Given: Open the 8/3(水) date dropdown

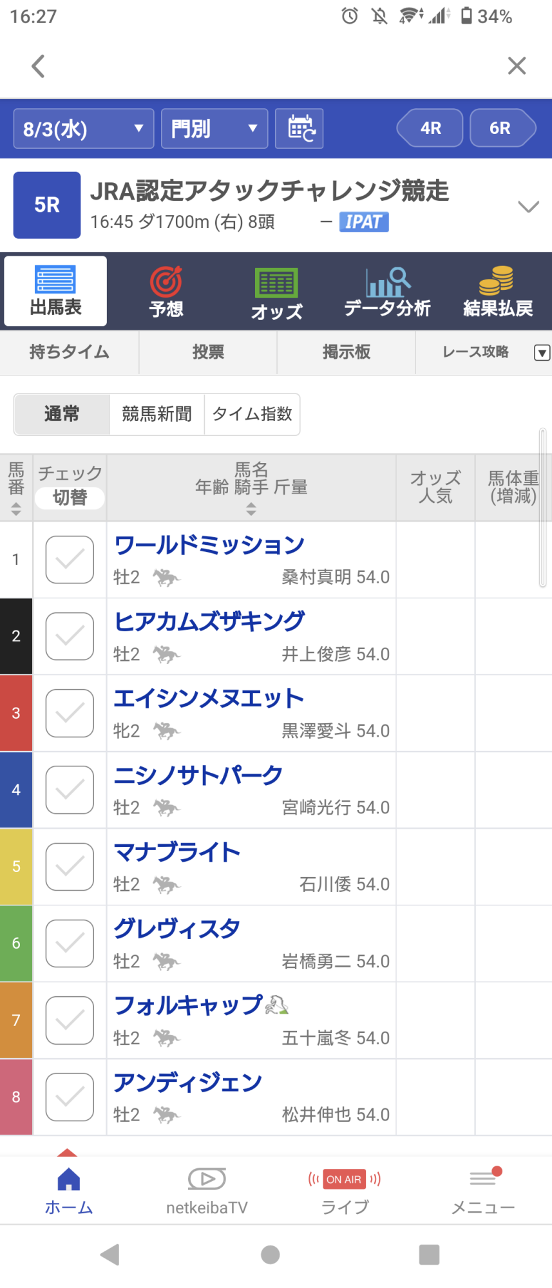Looking at the screenshot, I should (x=84, y=129).
